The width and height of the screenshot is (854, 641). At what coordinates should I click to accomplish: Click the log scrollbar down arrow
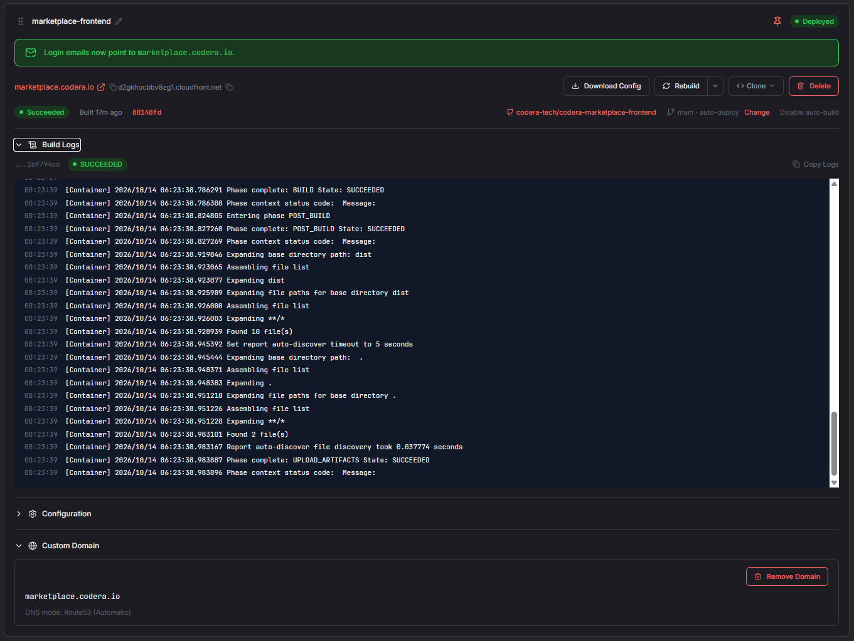[x=834, y=482]
